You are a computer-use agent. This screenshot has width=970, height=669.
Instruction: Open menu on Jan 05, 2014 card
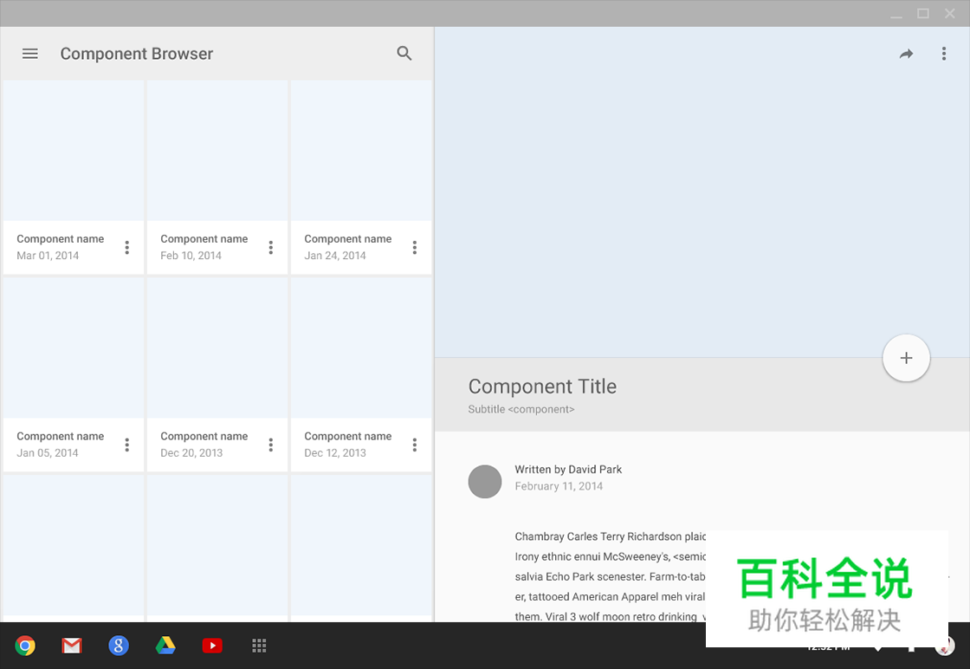(126, 445)
